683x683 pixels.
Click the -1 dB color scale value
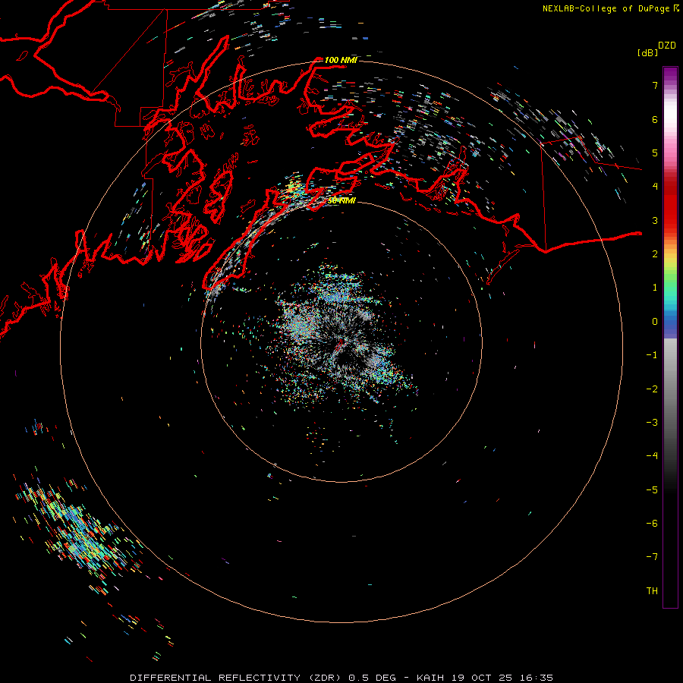click(x=652, y=355)
